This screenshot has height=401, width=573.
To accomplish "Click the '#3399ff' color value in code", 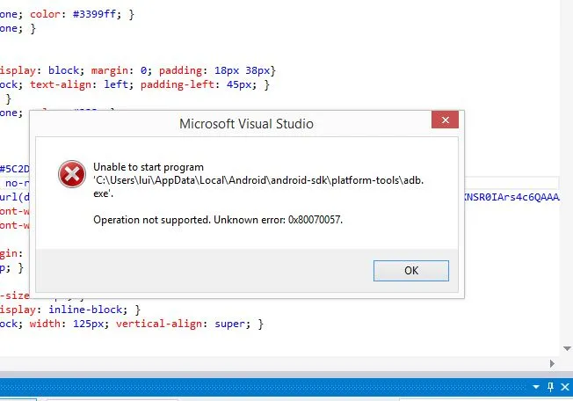I will click(94, 14).
